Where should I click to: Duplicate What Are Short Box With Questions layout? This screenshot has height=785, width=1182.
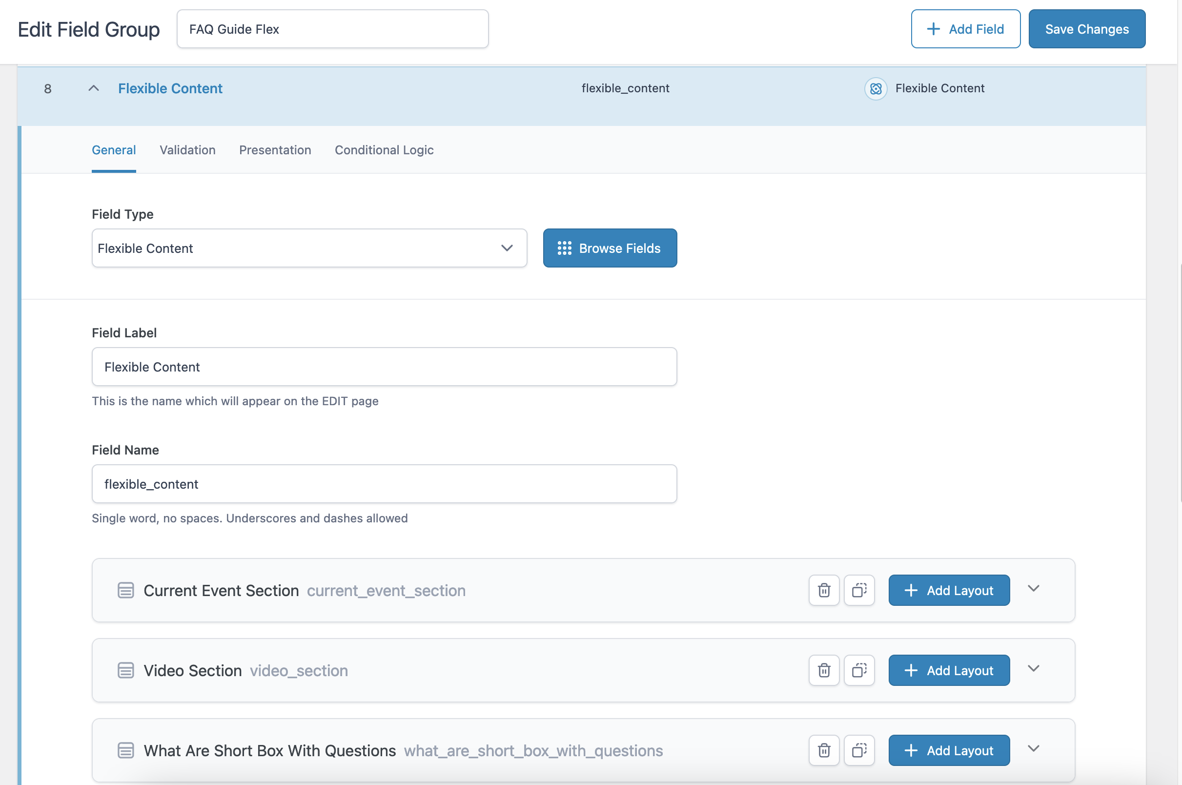pyautogui.click(x=859, y=750)
